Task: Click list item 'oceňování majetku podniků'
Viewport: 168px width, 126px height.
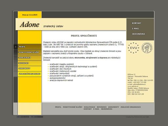Action: tap(62, 64)
